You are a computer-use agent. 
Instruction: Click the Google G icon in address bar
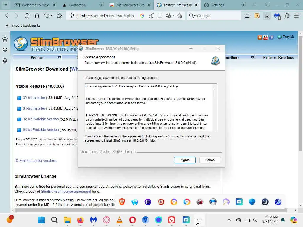click(142, 16)
